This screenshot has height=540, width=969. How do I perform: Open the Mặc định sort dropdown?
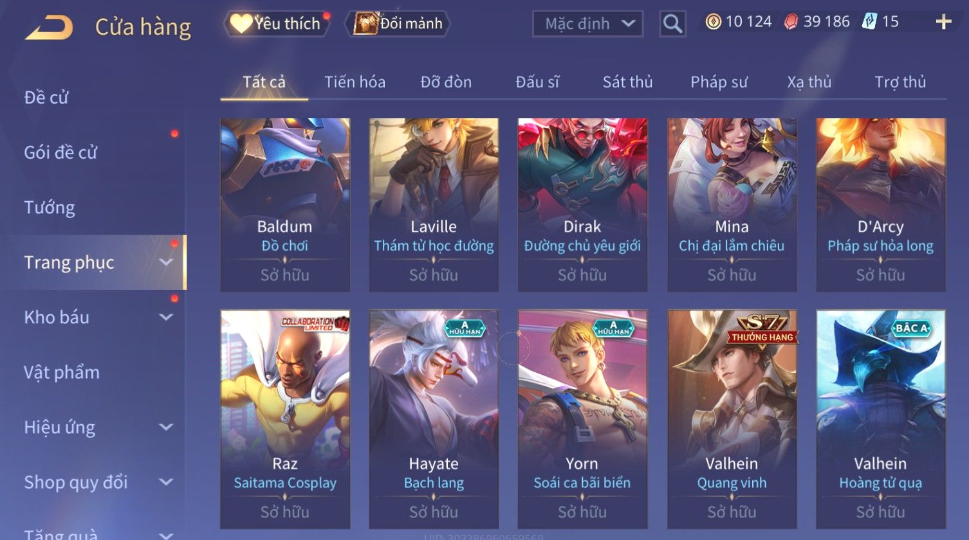click(x=587, y=24)
